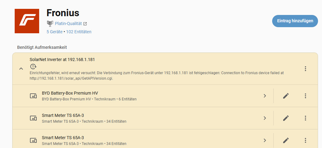Image resolution: width=322 pixels, height=148 pixels.
Task: Edit the second Smart Meter TS 65A-3 device
Action: click(x=286, y=140)
